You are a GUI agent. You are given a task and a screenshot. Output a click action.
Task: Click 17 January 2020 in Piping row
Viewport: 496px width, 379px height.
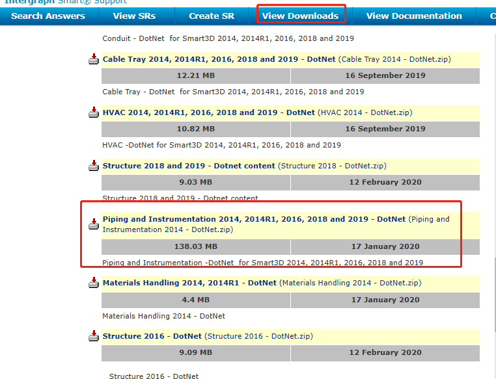pos(385,246)
